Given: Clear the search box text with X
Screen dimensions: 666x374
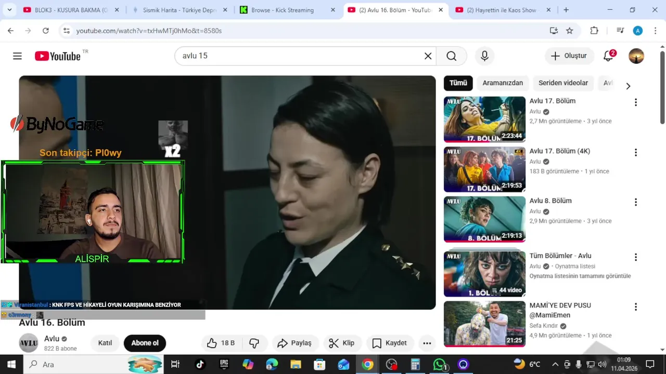Looking at the screenshot, I should click(428, 56).
